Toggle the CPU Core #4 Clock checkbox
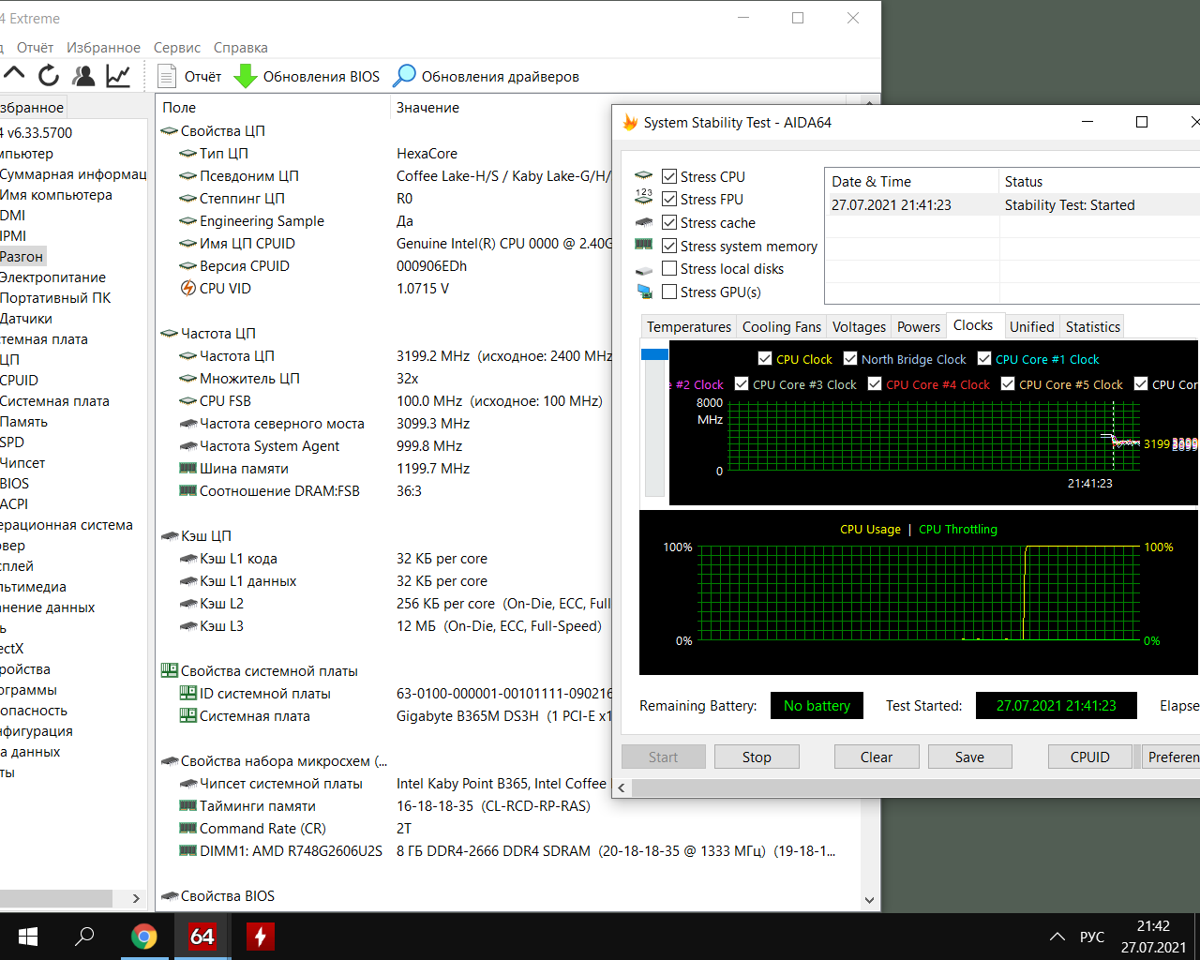The height and width of the screenshot is (960, 1200). point(875,383)
